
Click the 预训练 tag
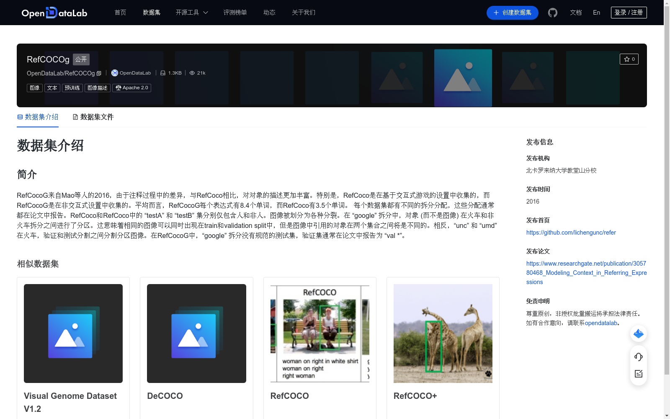[72, 88]
